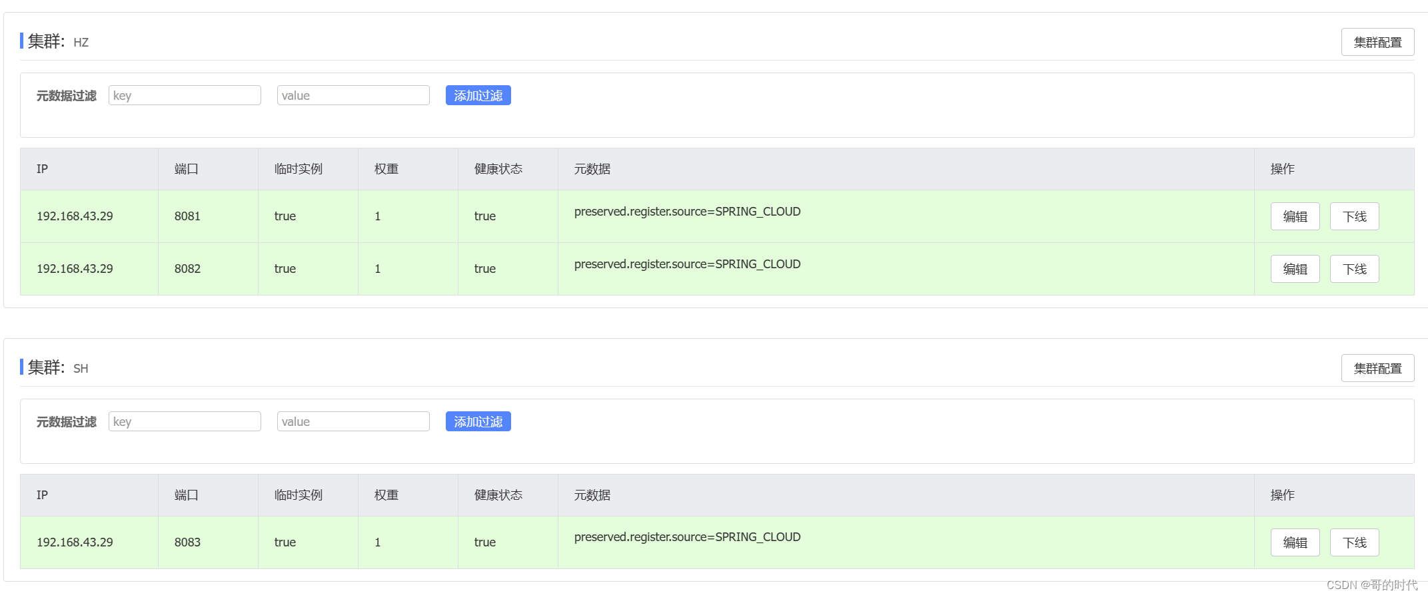Screen dimensions: 1428x597
Task: Take instance on port 8083 offline
Action: pyautogui.click(x=1354, y=543)
